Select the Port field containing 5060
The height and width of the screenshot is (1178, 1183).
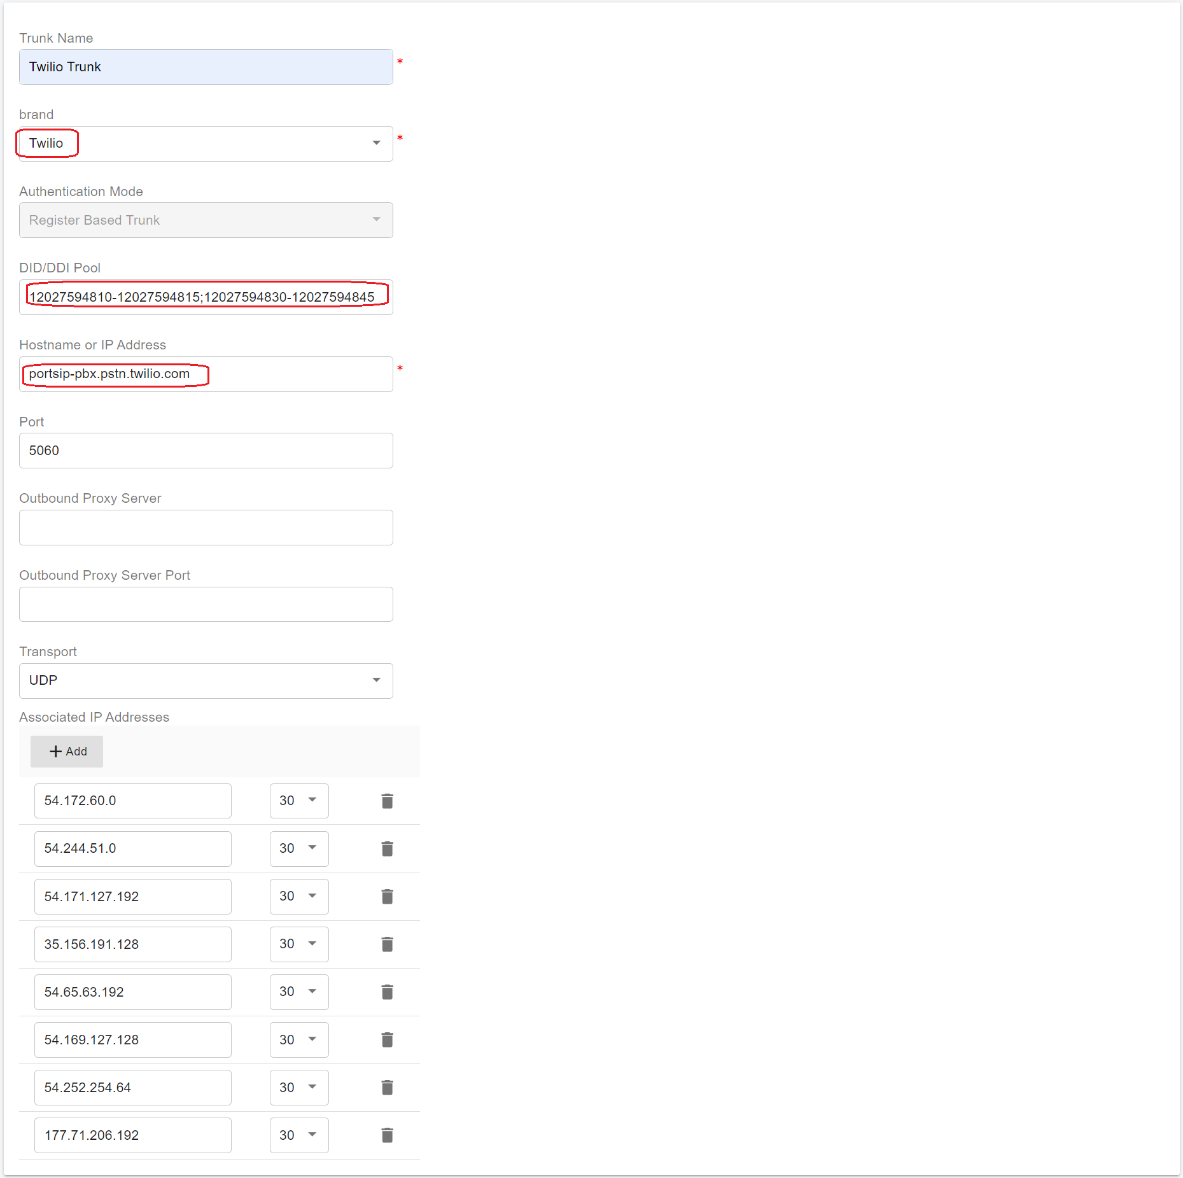point(206,451)
